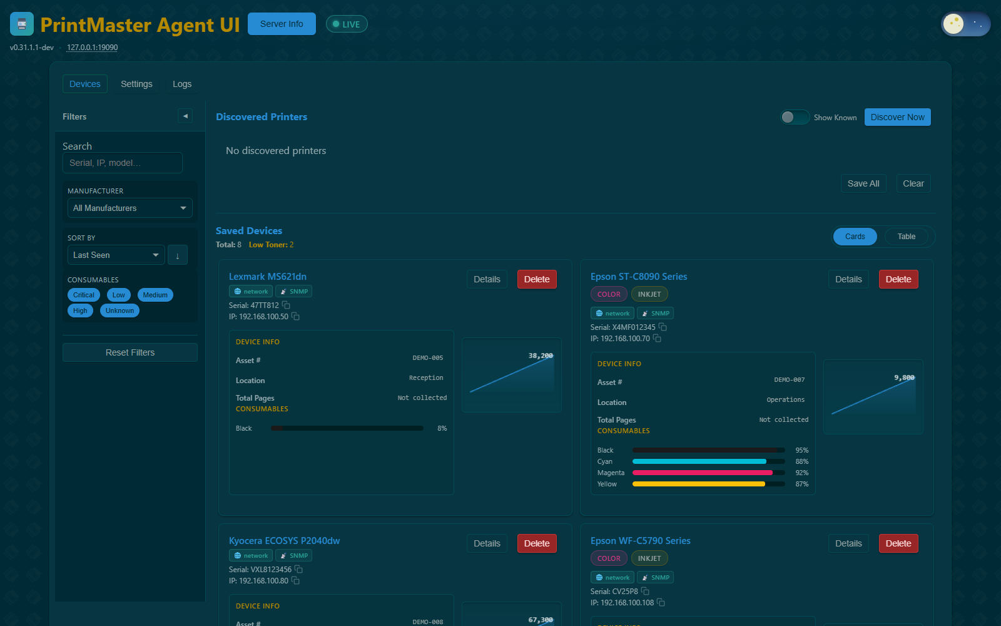
Task: Click the Lexmark 38,200 page count chart
Action: [512, 375]
